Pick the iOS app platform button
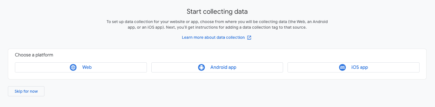 pos(353,67)
